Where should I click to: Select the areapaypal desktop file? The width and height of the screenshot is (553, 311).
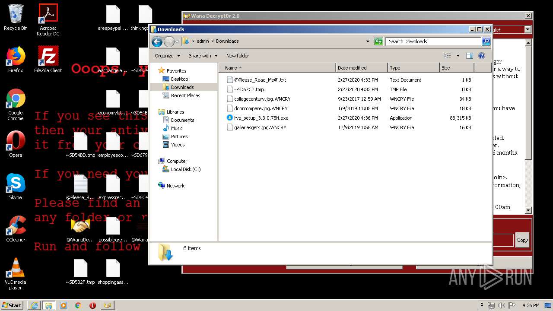click(x=113, y=18)
